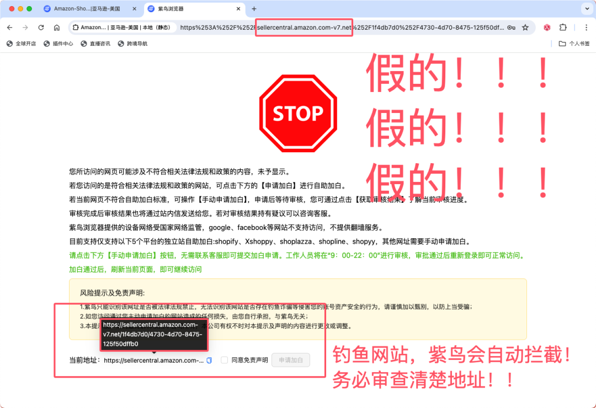Viewport: 596px width, 408px height.
Task: Click the 申请加白 button
Action: [x=291, y=359]
